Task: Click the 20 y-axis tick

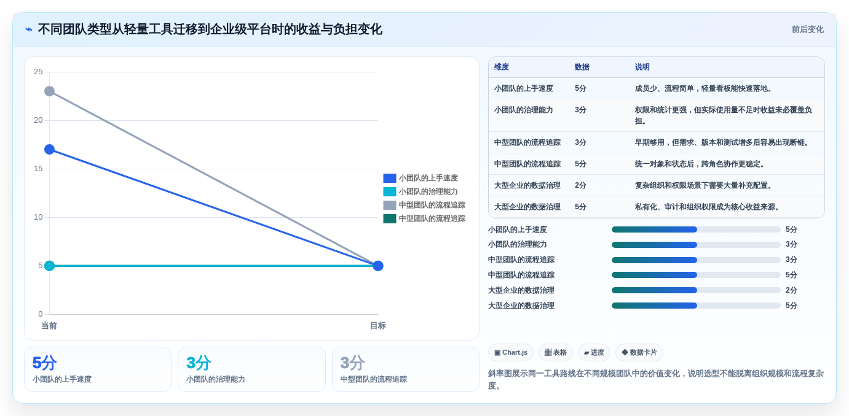Action: coord(38,120)
